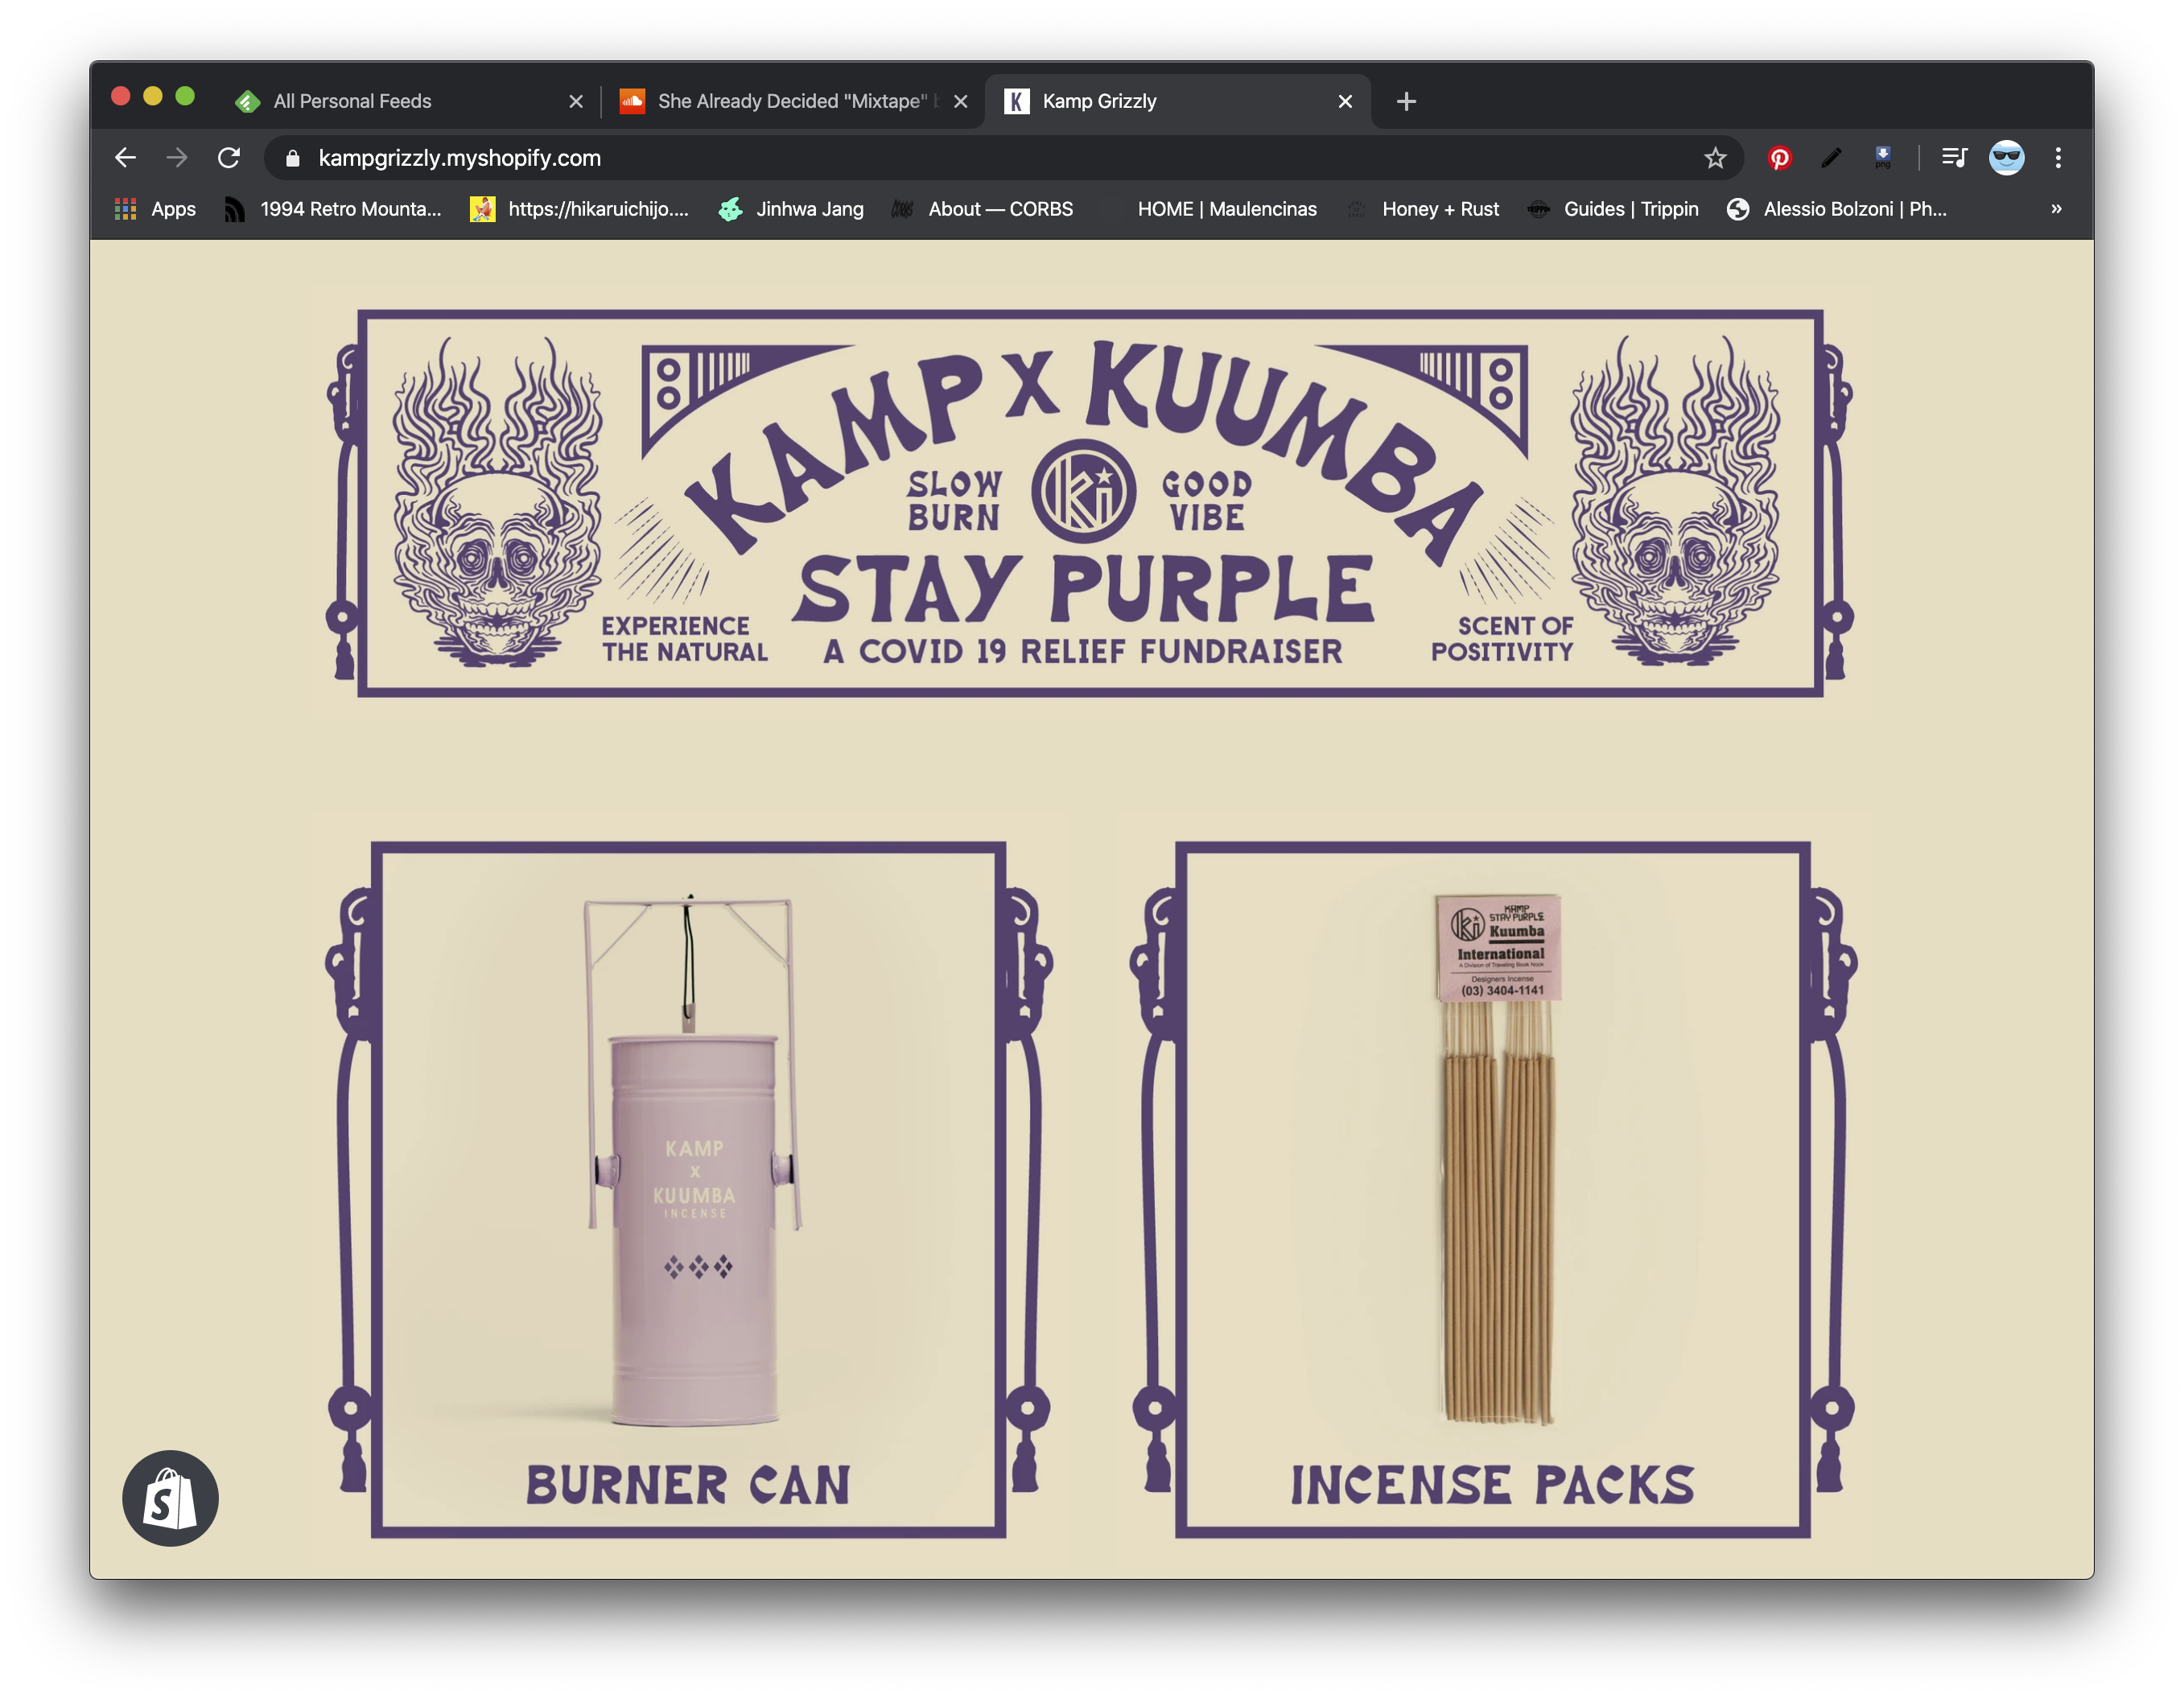Open Chrome three-dot menu

(2058, 158)
